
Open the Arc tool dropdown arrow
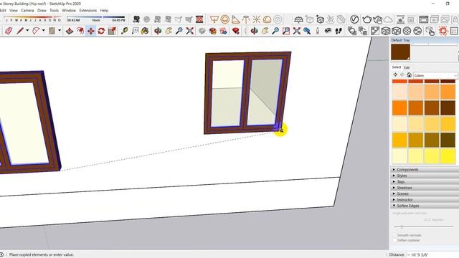pos(43,30)
